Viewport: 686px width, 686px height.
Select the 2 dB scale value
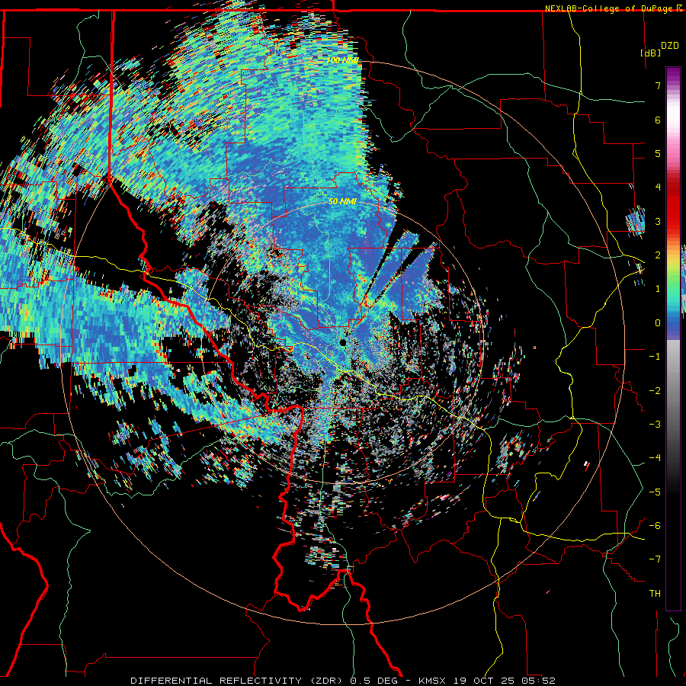[658, 255]
